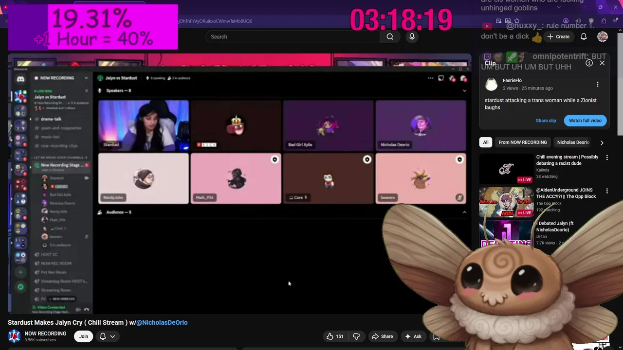Open Kalinda live stream thumbnail
This screenshot has height=350, width=623.
pyautogui.click(x=506, y=169)
